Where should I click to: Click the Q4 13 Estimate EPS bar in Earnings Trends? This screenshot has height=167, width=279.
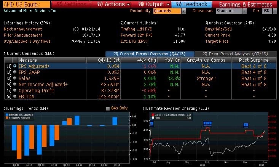pos(77,120)
